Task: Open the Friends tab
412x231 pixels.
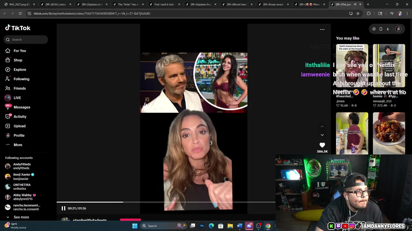Action: click(x=15, y=88)
